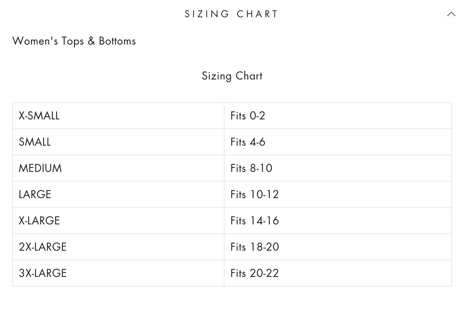Click the "Fits 18-20" cell
Screen dimensions: 462x315
255,247
